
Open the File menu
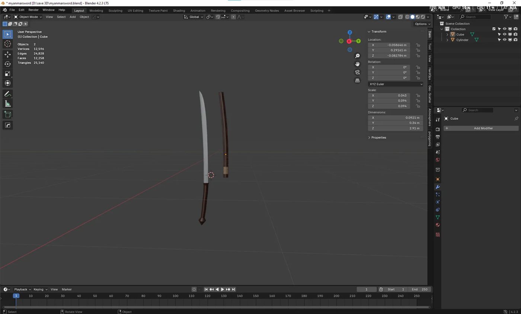12,10
